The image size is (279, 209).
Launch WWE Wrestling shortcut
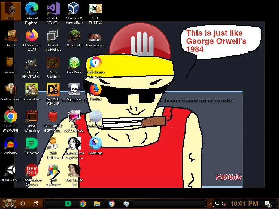32,121
